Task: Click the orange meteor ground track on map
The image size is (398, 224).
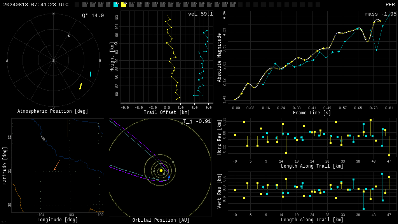Action: 57,165
